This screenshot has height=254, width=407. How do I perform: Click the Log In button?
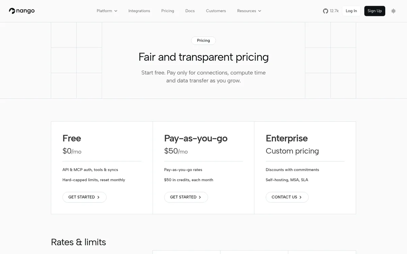pyautogui.click(x=351, y=11)
